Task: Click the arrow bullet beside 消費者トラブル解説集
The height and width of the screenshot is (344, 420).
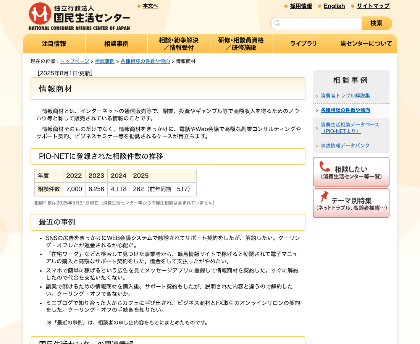Action: [x=317, y=96]
